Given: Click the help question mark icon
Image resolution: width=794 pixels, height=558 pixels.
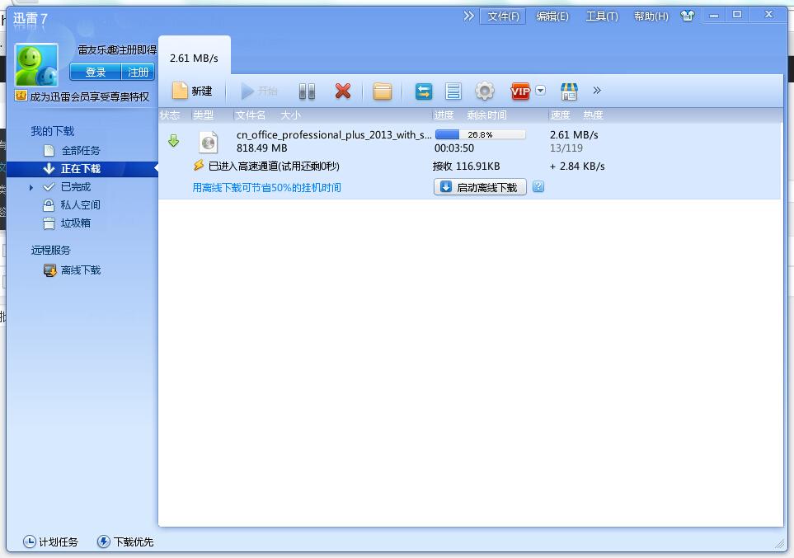Looking at the screenshot, I should (x=538, y=186).
